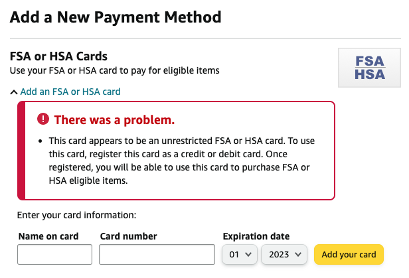
Task: Open the Add an FSA or HSA card link
Action: pyautogui.click(x=70, y=92)
